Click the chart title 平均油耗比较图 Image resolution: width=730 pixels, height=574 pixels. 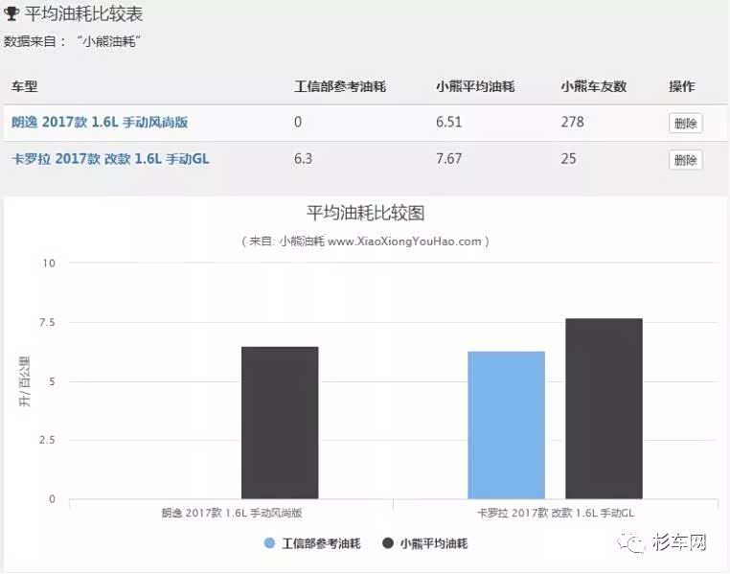click(x=365, y=213)
